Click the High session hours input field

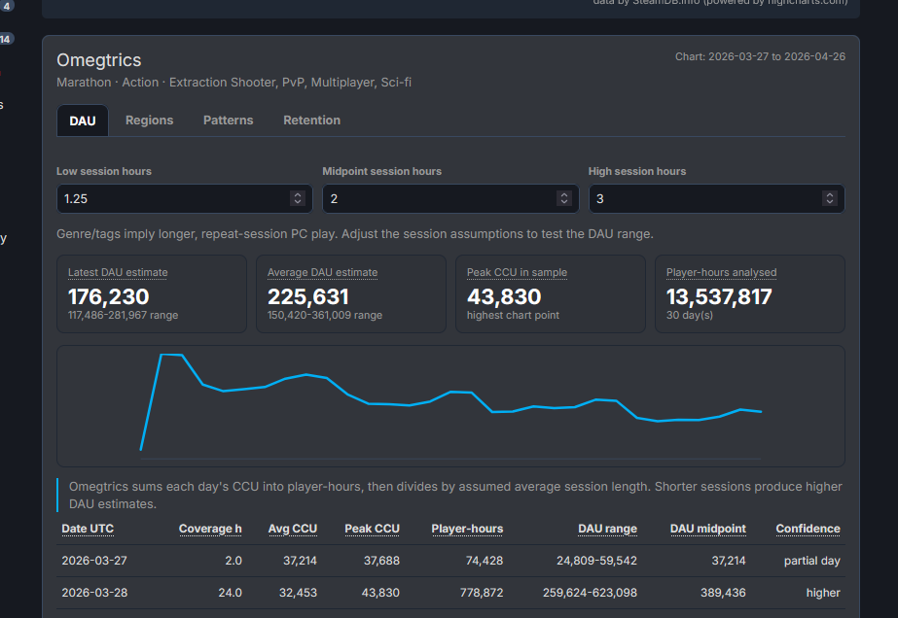716,198
